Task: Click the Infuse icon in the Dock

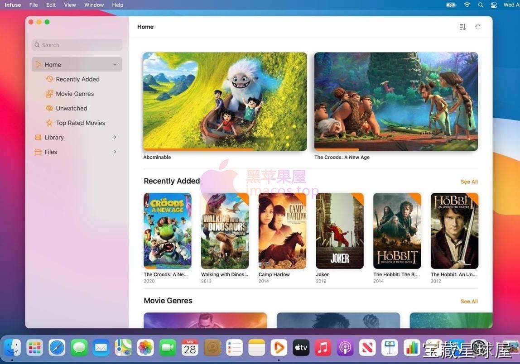Action: coord(279,348)
